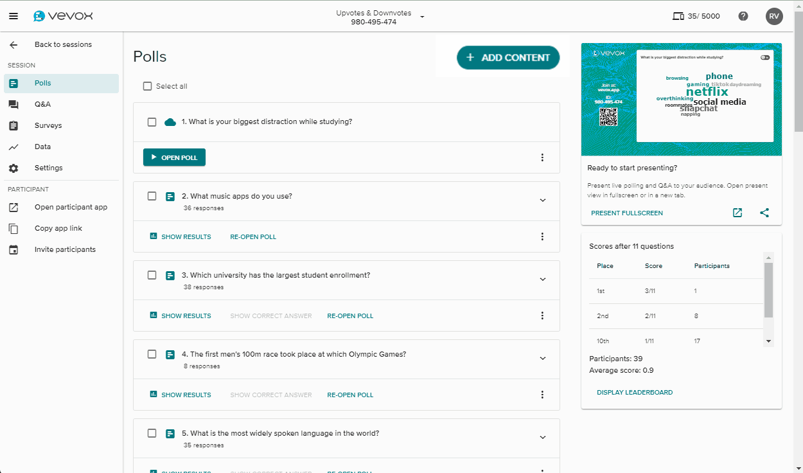Click the help question mark icon
Viewport: 803px width, 473px height.
tap(743, 16)
